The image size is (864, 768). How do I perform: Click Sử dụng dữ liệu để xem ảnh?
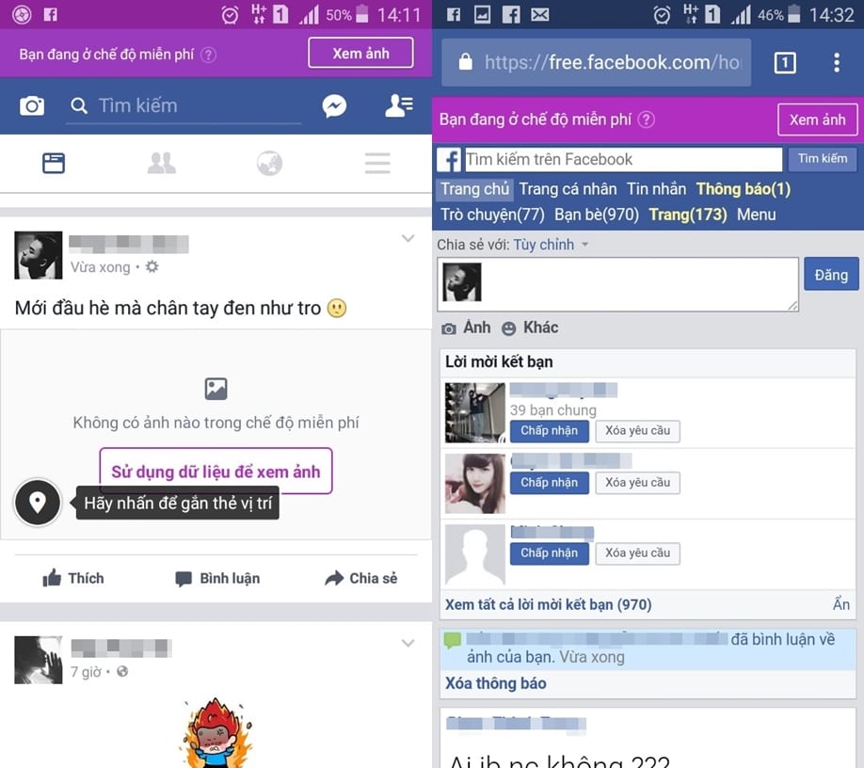tap(216, 471)
